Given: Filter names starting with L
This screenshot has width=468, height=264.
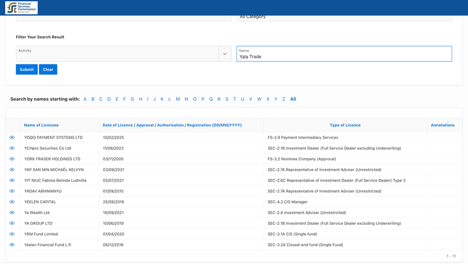Looking at the screenshot, I should [170, 99].
